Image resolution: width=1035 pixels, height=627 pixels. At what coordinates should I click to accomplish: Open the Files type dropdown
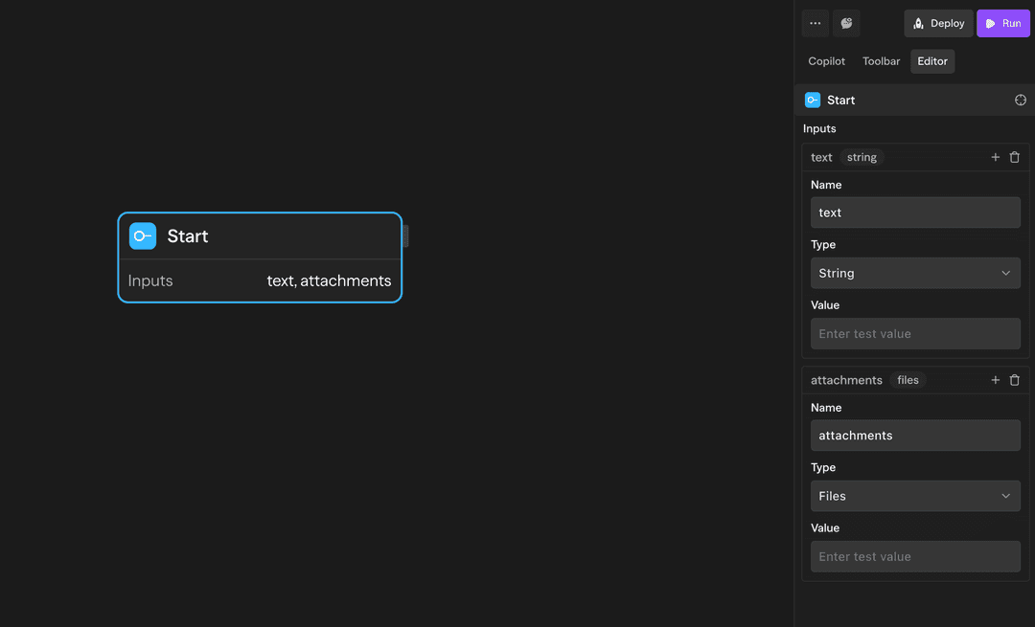[x=915, y=496]
